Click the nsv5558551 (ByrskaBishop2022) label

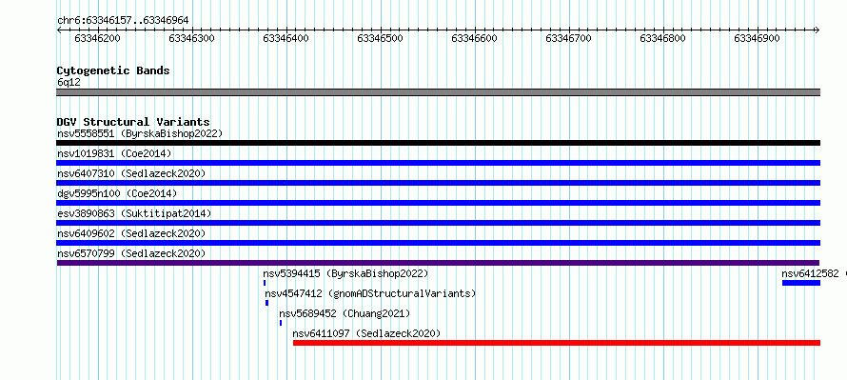140,133
